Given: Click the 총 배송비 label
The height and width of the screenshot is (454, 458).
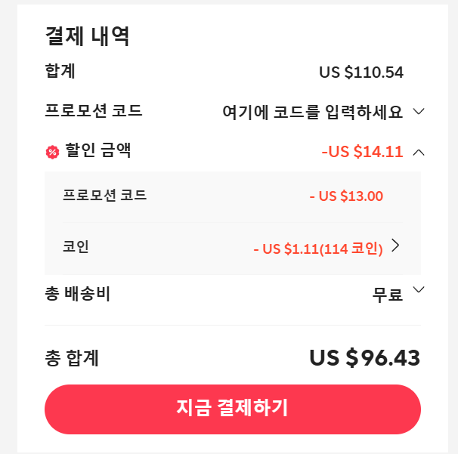Looking at the screenshot, I should pyautogui.click(x=78, y=294).
